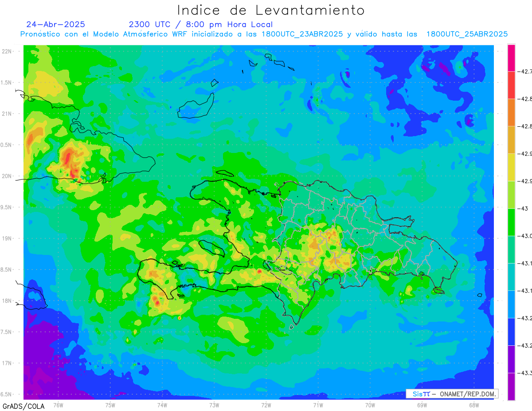Screen dimensions: 532x411
Task: Click the "Indice de Levantamiento" title
Action: coord(271,10)
